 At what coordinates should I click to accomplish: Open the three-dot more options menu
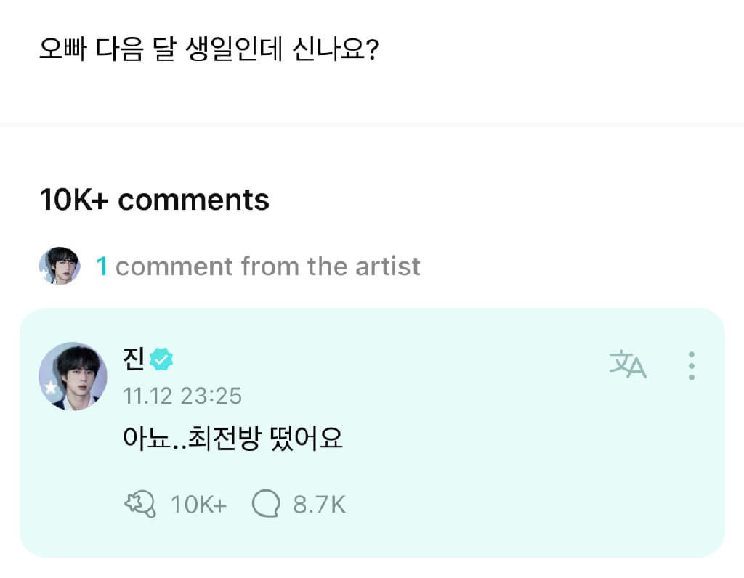[x=691, y=366]
